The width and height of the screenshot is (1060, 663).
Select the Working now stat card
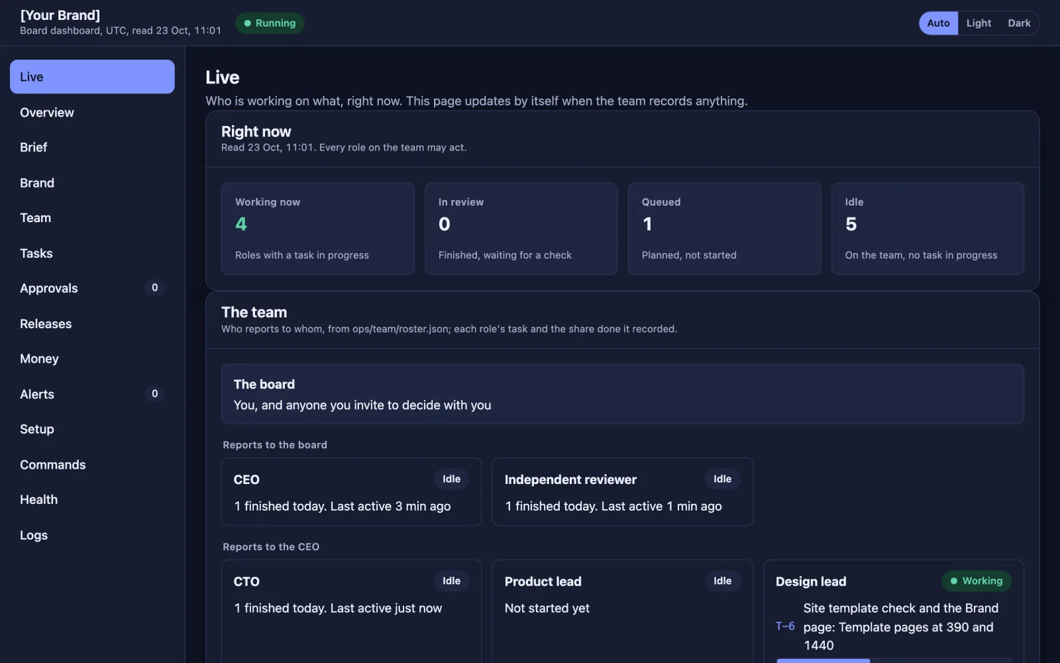tap(318, 229)
